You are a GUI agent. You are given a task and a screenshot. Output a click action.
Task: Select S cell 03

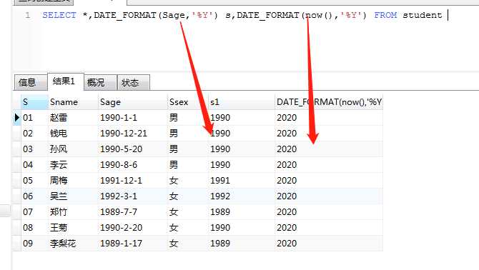[34, 149]
